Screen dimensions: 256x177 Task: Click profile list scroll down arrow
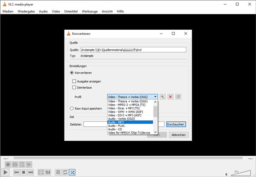coord(155,132)
